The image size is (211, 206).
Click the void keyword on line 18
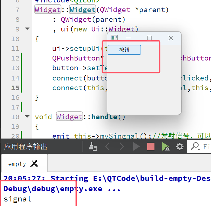click(x=43, y=117)
